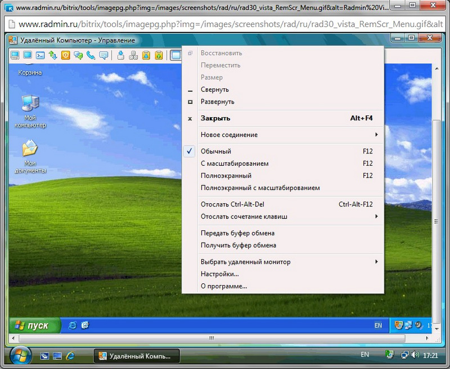Open Мои документы desktop icon
The width and height of the screenshot is (450, 369).
pyautogui.click(x=30, y=157)
